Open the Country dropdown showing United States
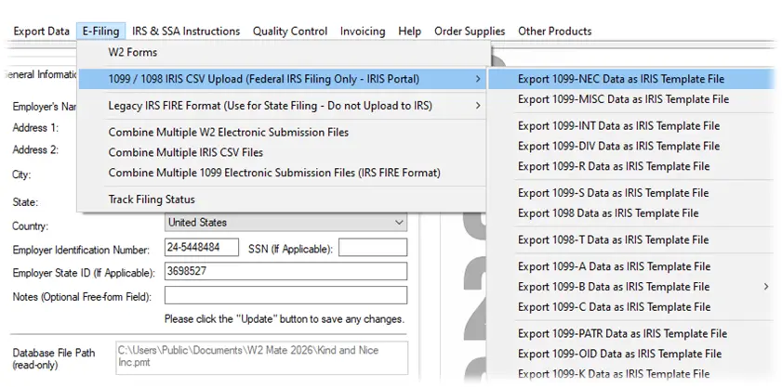 (285, 223)
